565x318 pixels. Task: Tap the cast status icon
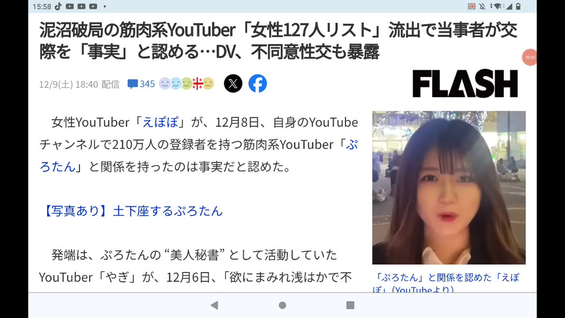click(471, 6)
